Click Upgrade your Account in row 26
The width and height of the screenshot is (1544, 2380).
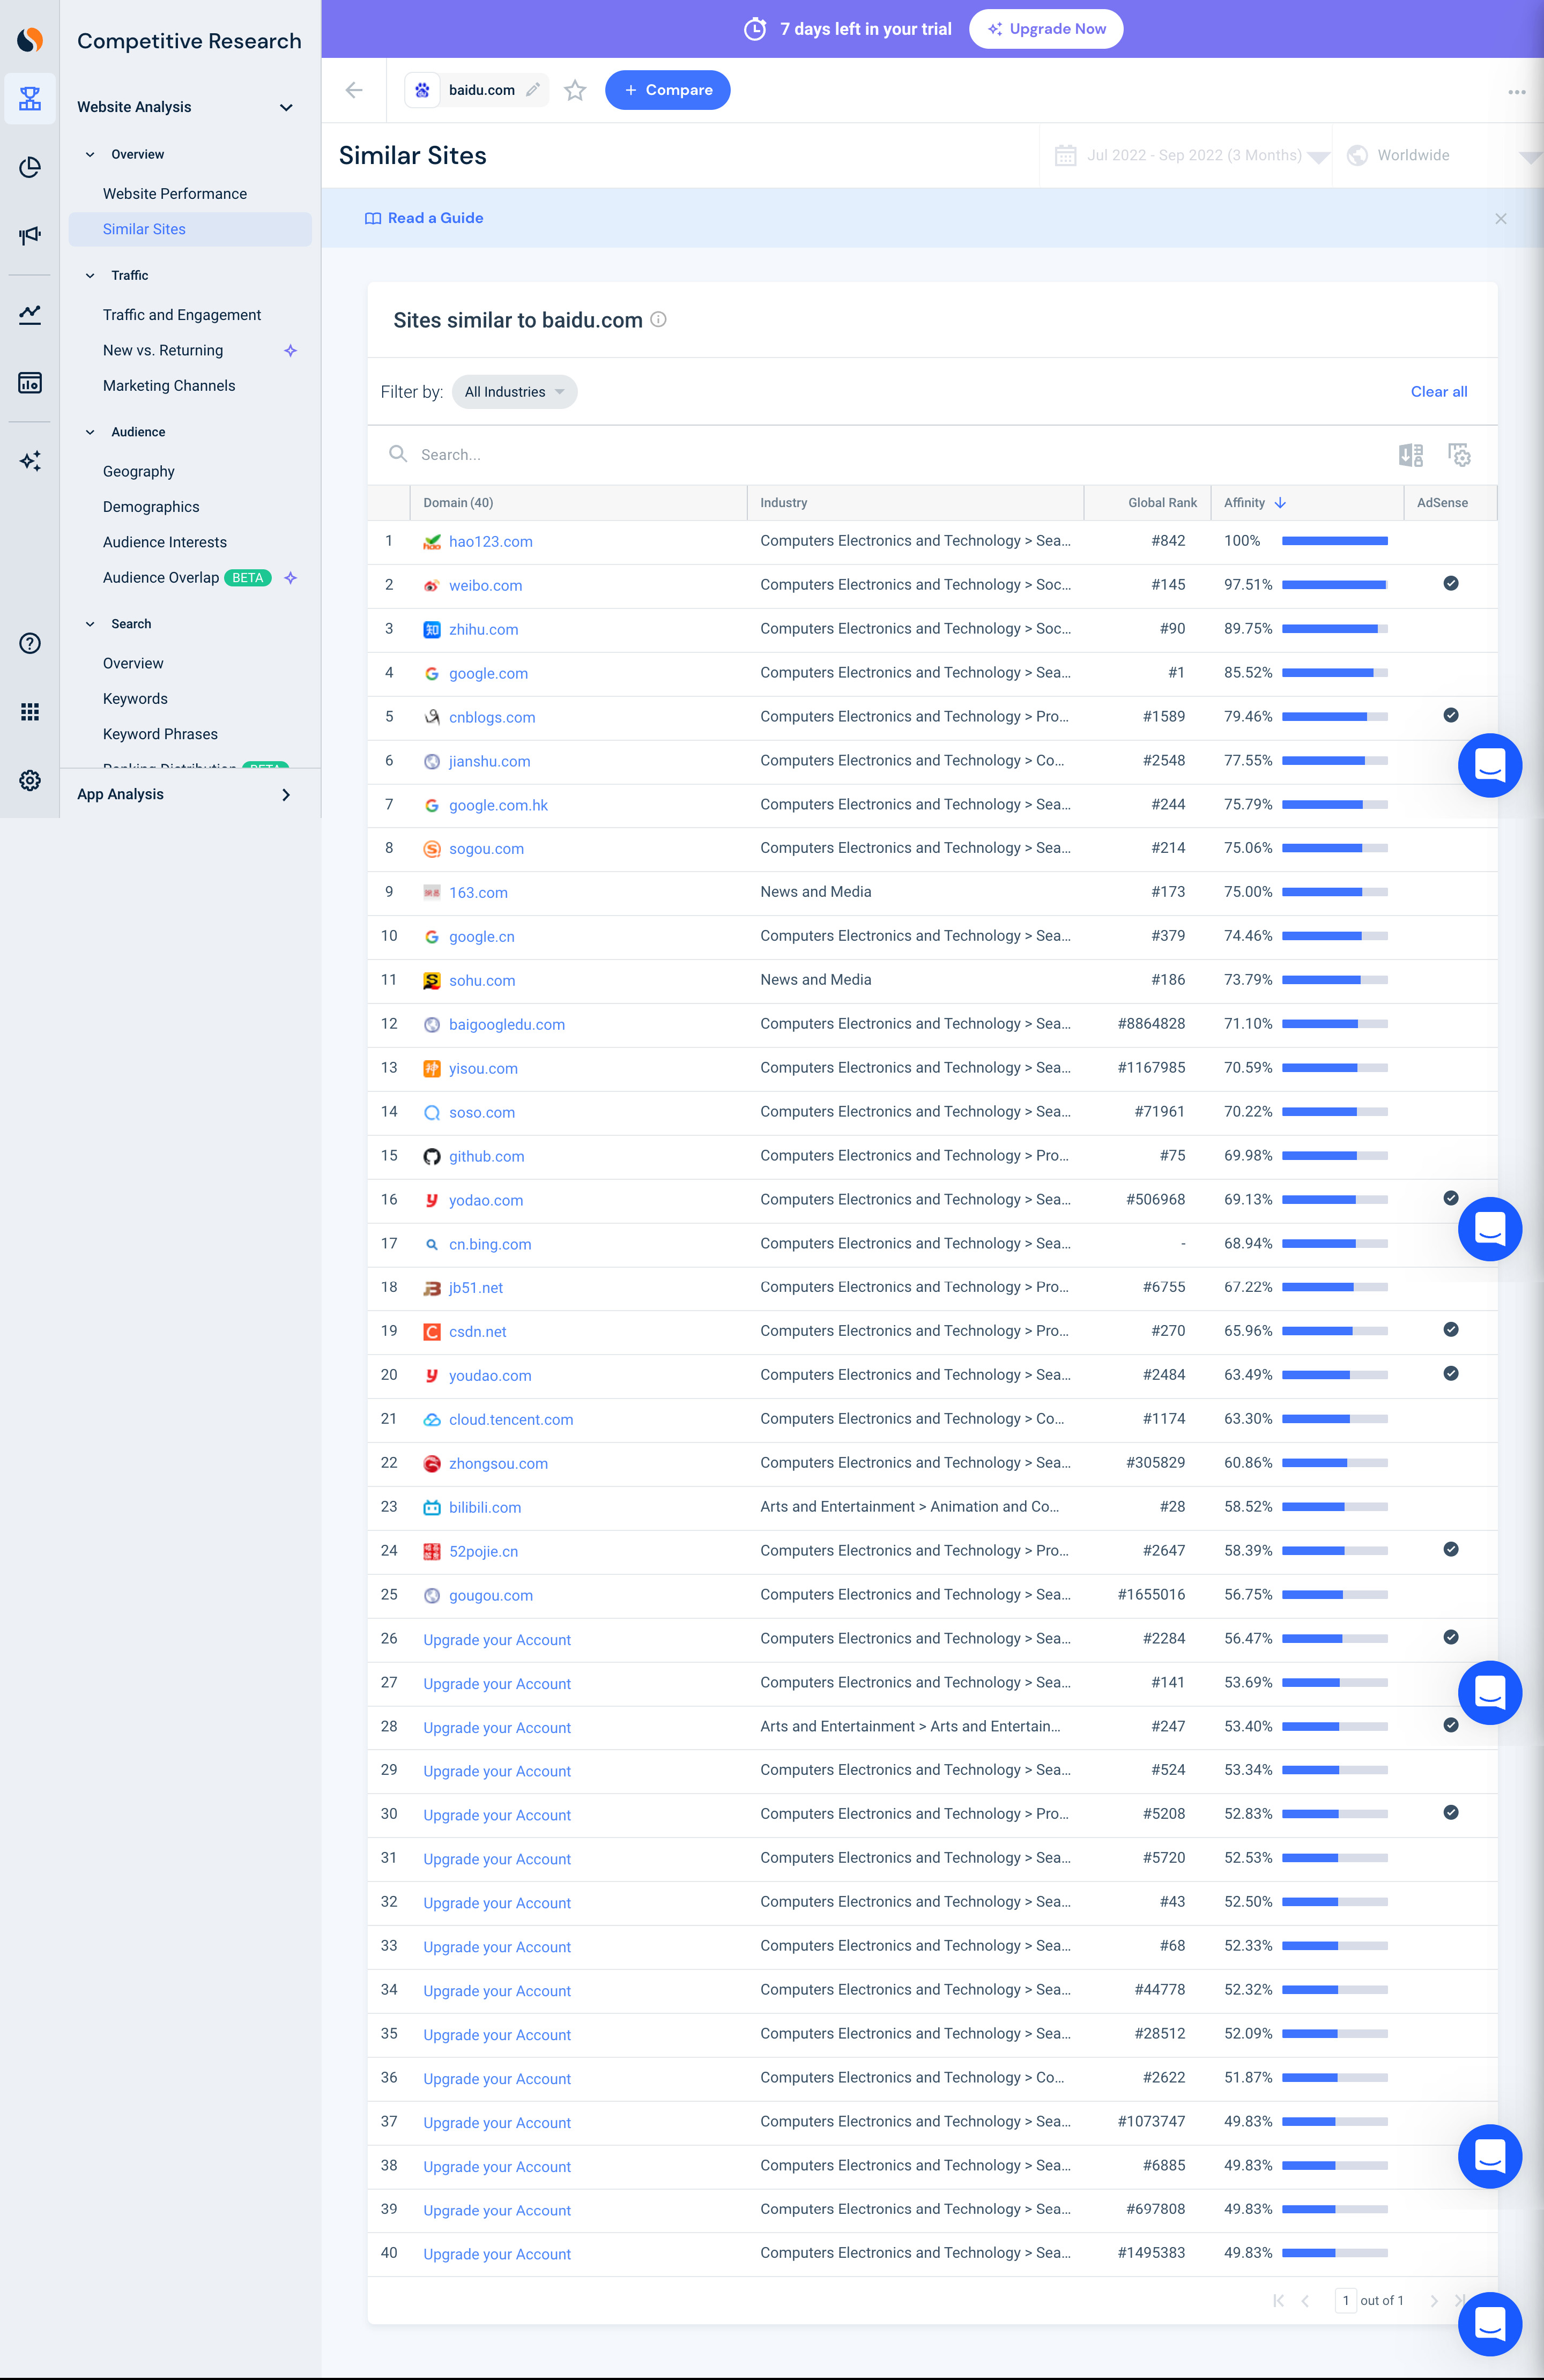tap(497, 1640)
